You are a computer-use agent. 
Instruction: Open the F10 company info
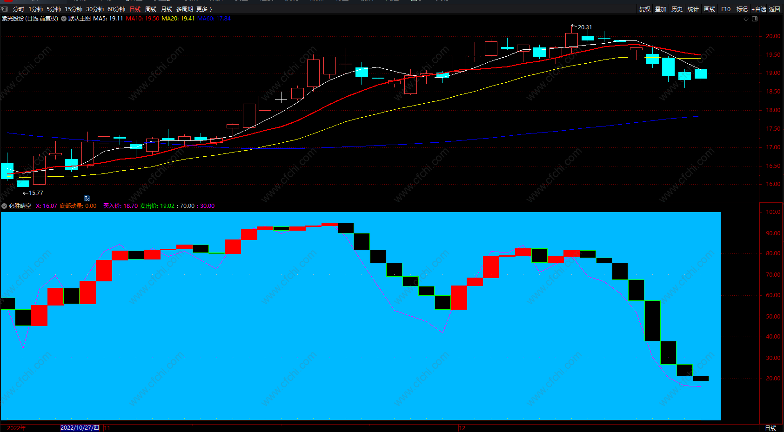click(x=726, y=9)
